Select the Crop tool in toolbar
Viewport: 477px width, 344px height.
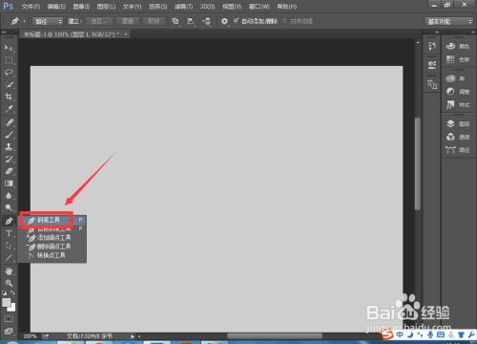9,97
